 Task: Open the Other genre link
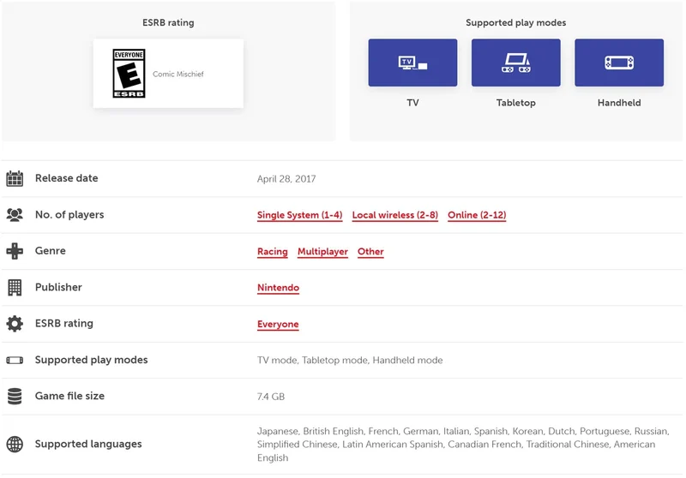pos(370,252)
